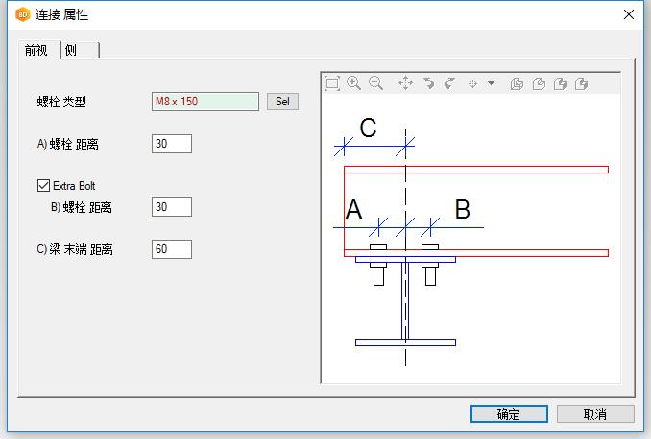
Task: Click the bolt type field showing M8 x 150
Action: pyautogui.click(x=205, y=102)
